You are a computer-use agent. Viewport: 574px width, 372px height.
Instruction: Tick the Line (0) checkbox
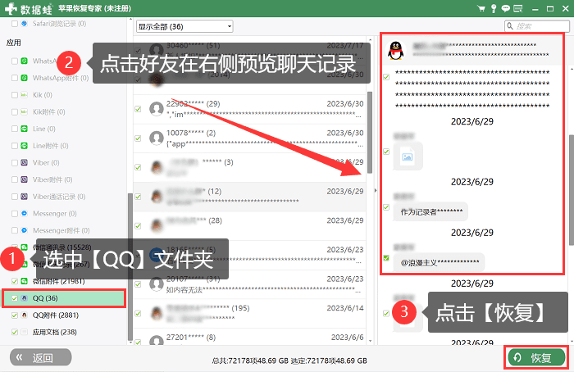point(15,129)
